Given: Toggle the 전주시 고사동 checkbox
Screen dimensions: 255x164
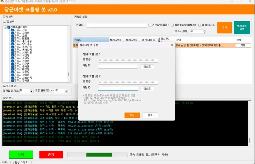Looking at the screenshot, I should click(12, 33).
